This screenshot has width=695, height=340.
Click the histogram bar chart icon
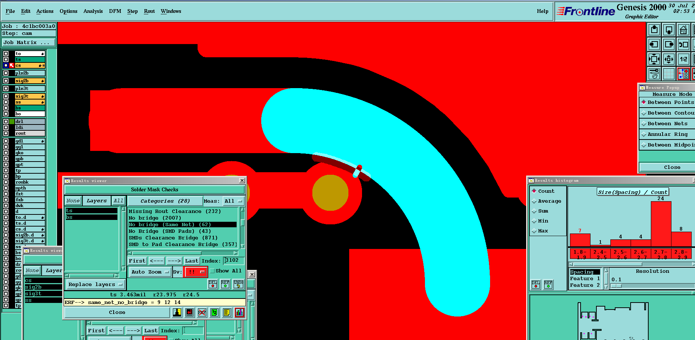[x=240, y=312]
